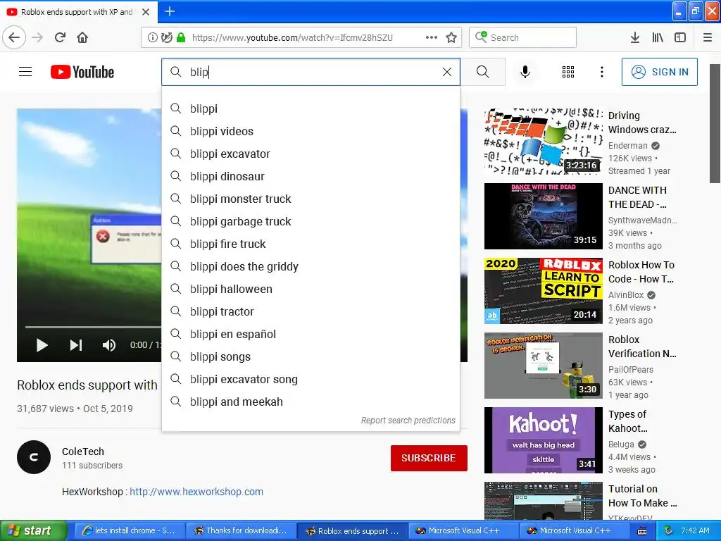Pick suggestion "blippi excavator song"
The width and height of the screenshot is (721, 541).
pyautogui.click(x=311, y=379)
